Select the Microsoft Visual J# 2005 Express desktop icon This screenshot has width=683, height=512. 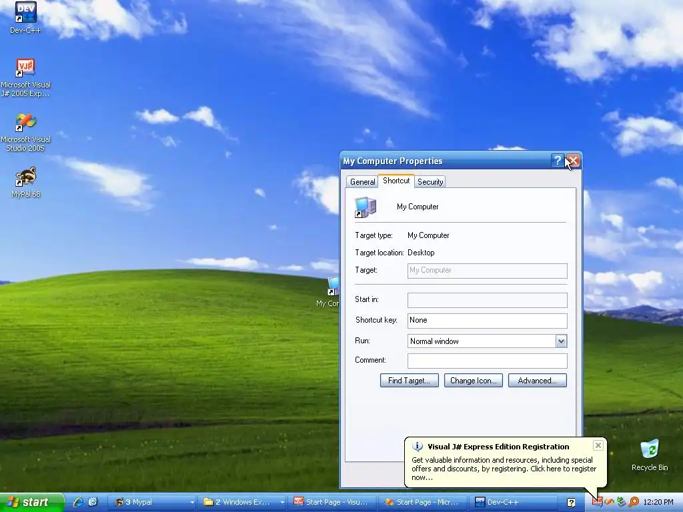coord(25,77)
